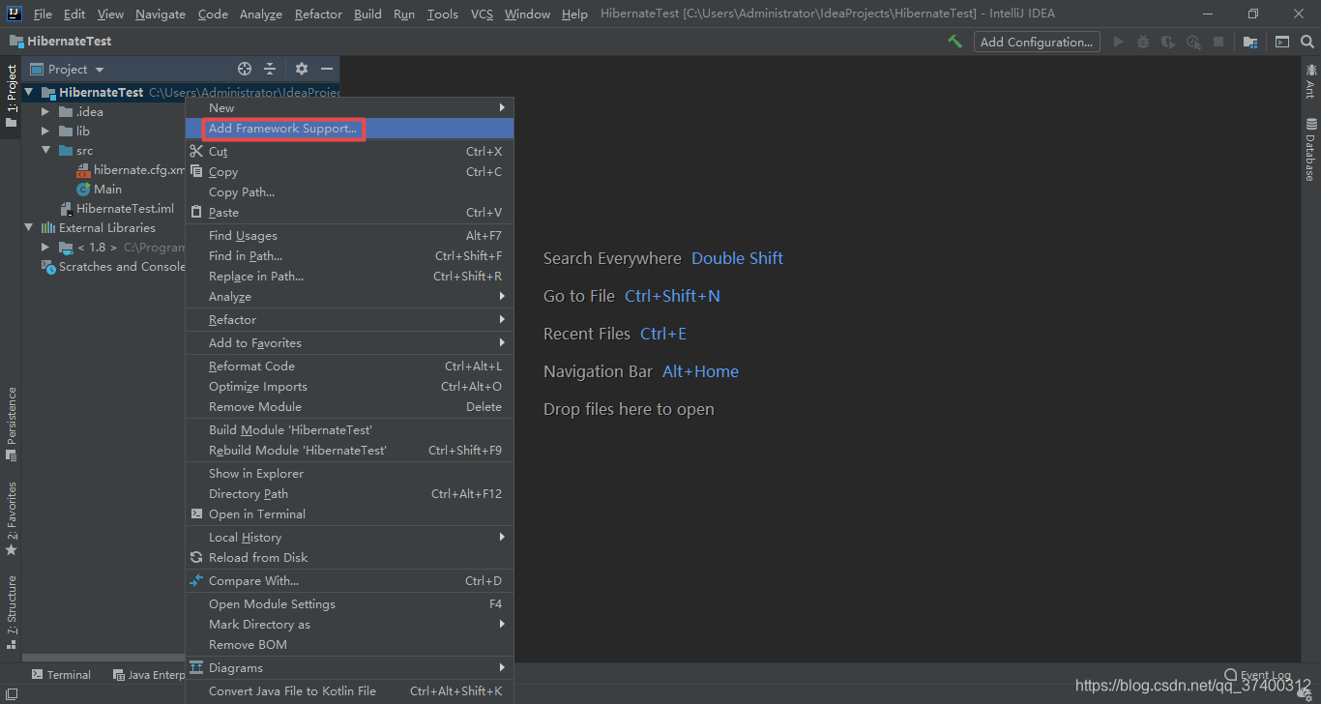Choose Add Framework Support... menu entry

349,129
